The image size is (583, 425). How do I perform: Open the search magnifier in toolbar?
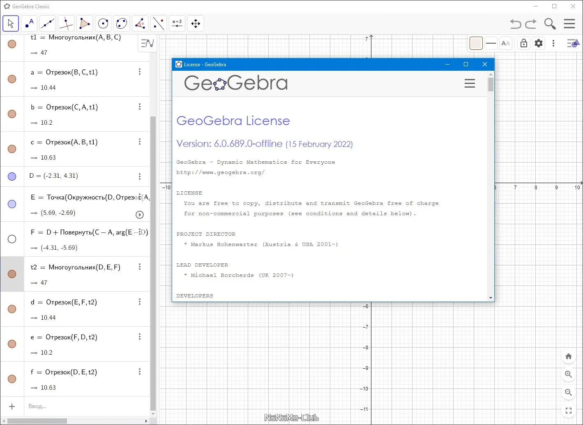pos(550,24)
